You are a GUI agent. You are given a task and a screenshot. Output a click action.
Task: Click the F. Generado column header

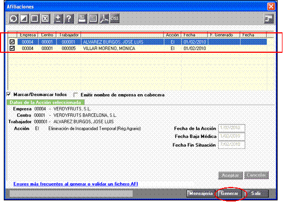point(224,35)
